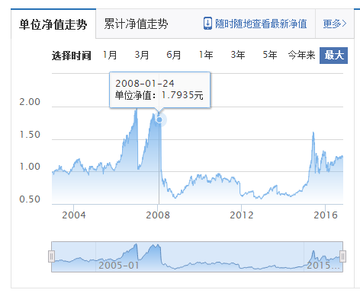The image size is (360, 293).
Task: Select the 1月 time range
Action: click(110, 55)
